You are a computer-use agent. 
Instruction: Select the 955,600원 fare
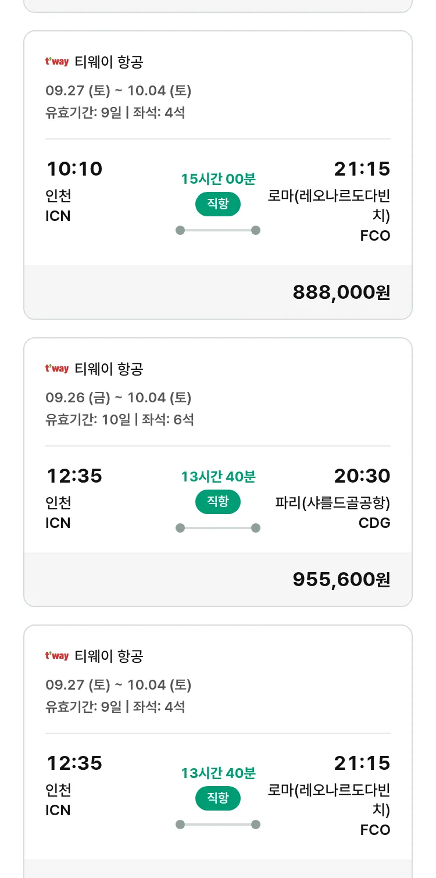click(341, 579)
